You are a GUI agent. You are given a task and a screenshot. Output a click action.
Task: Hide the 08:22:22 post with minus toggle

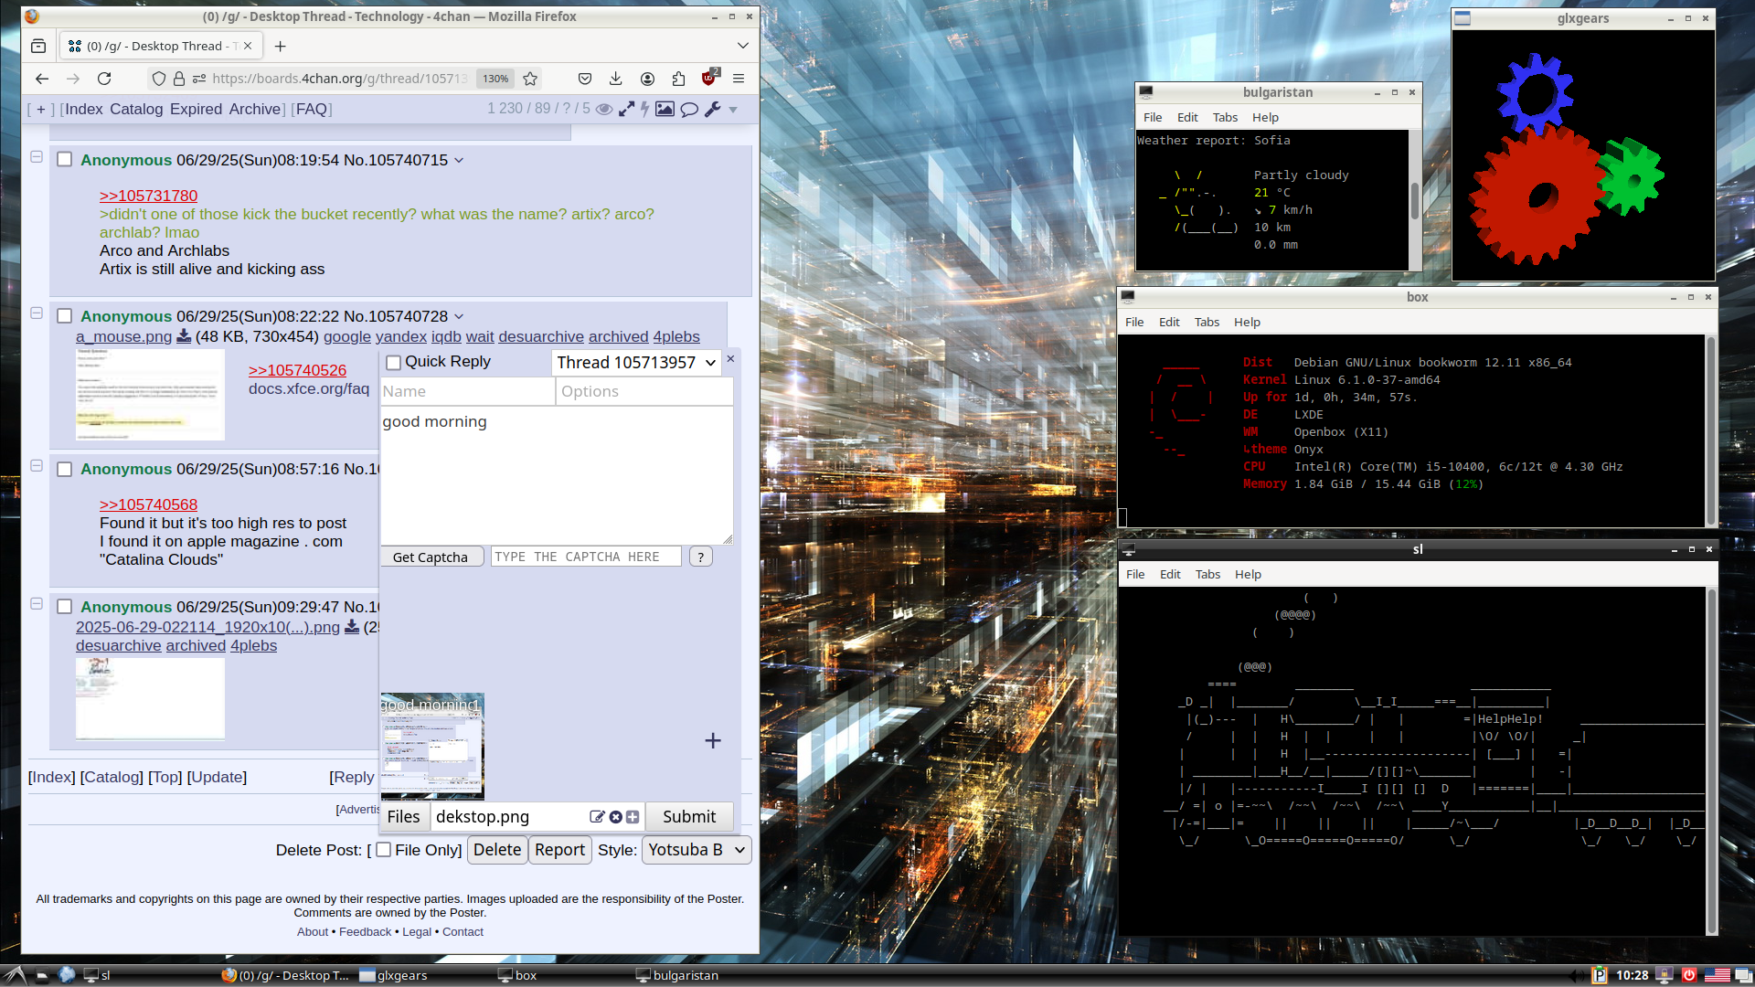pos(37,313)
